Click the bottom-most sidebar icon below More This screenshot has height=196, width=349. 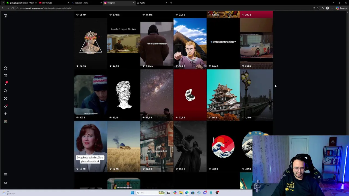point(5,183)
